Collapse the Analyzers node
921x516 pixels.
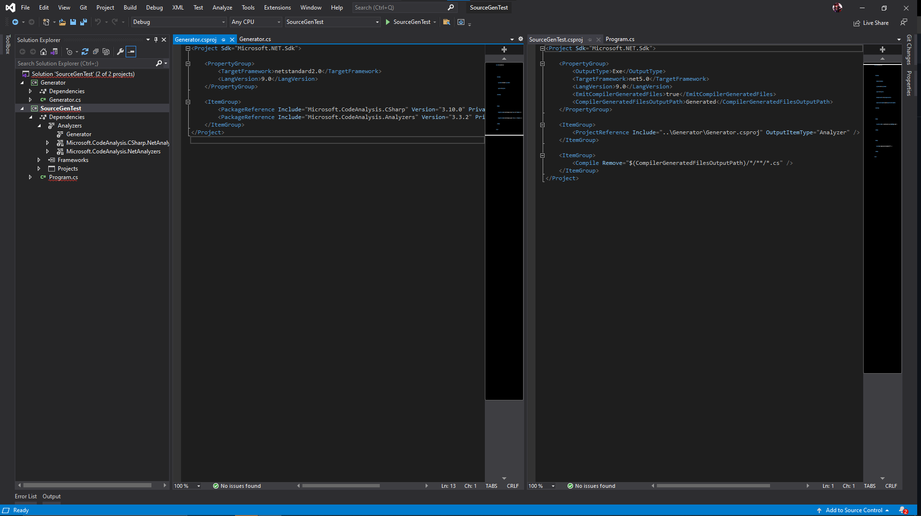click(39, 126)
